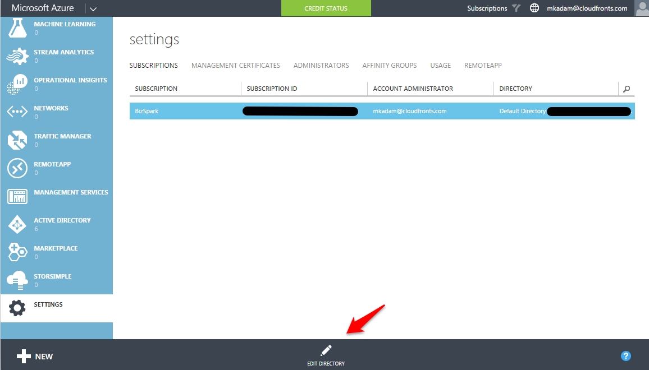Image resolution: width=649 pixels, height=370 pixels.
Task: Select Stream Analytics gear icon
Action: coord(17,56)
